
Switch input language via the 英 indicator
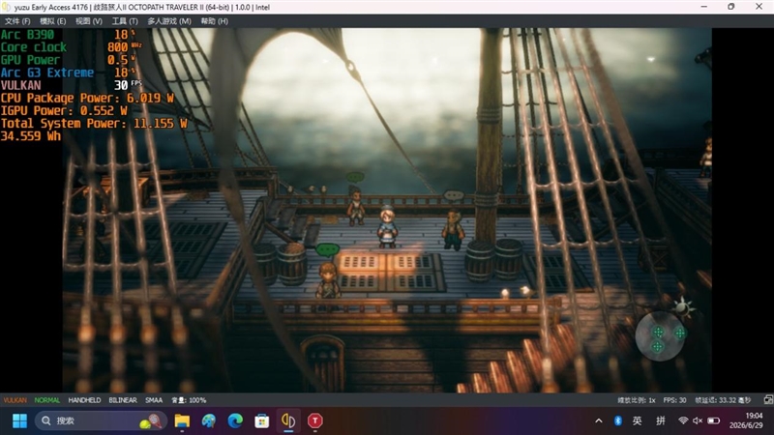click(x=638, y=420)
